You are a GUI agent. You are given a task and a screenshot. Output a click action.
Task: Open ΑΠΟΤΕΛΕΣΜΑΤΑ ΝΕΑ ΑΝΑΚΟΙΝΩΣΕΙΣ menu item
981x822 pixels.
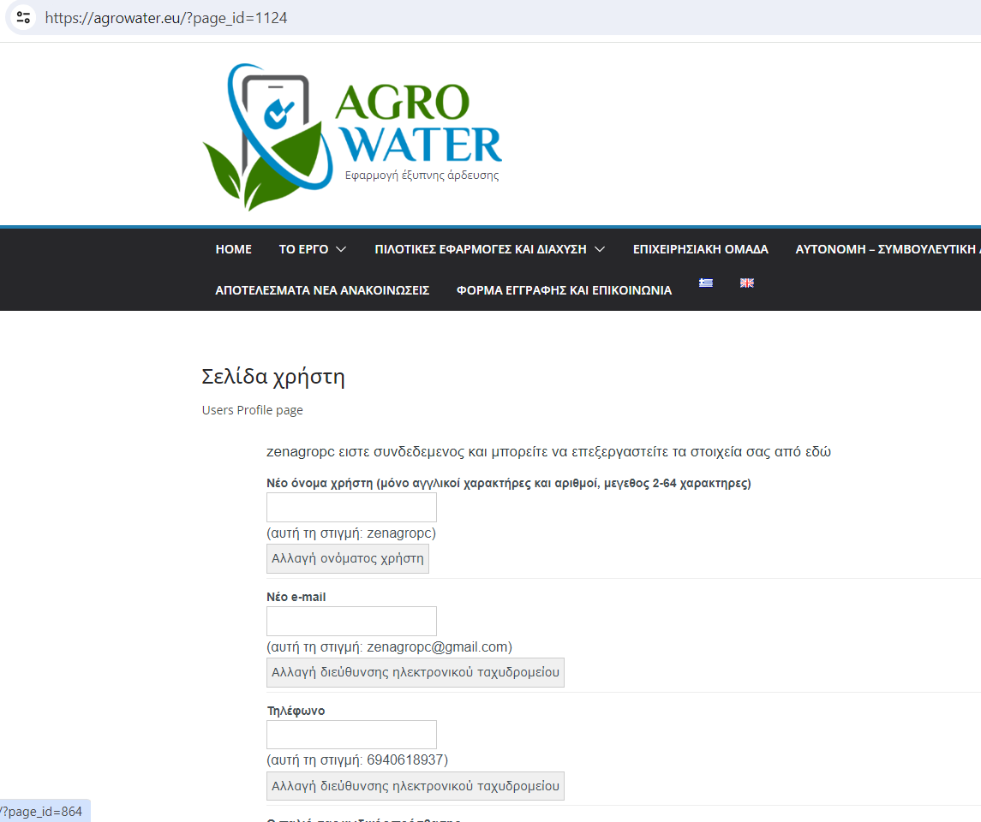click(x=322, y=290)
